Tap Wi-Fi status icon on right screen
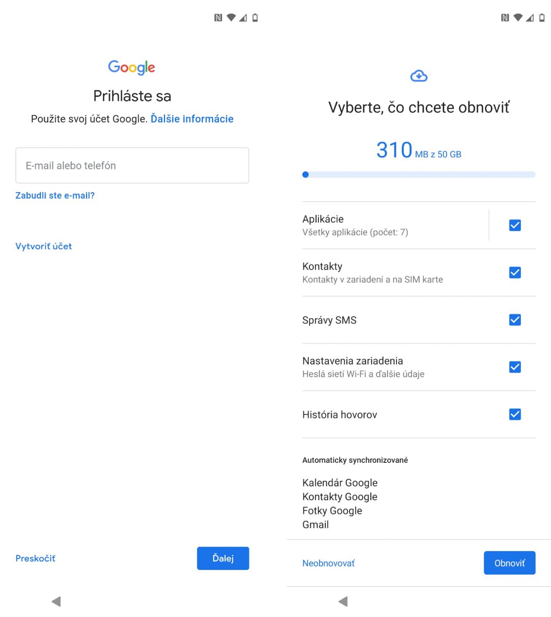Viewport: 551px width, 617px height. (x=518, y=18)
